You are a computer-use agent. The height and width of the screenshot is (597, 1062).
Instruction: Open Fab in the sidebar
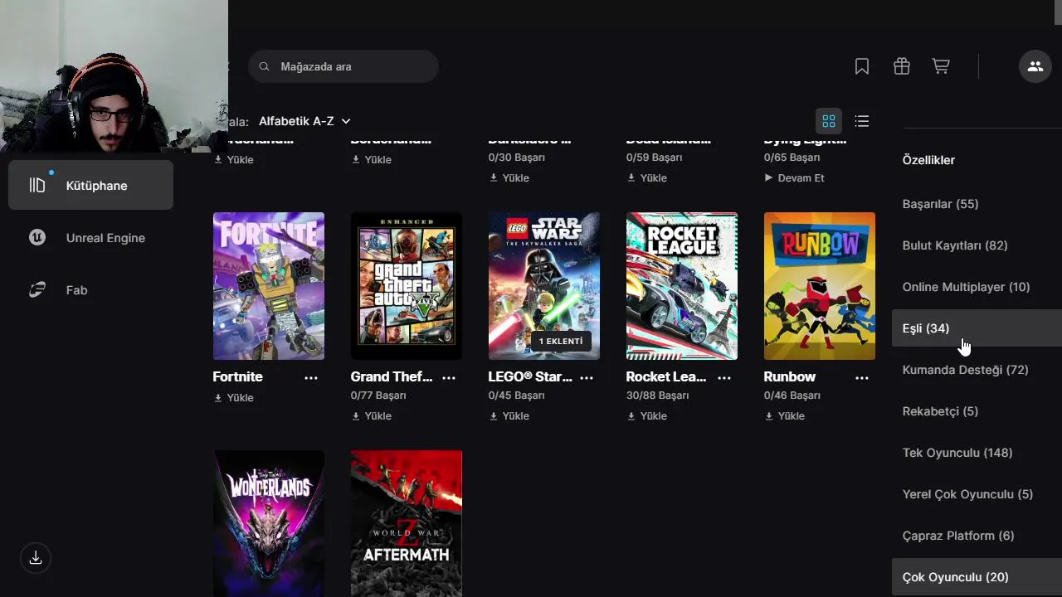[x=90, y=289]
